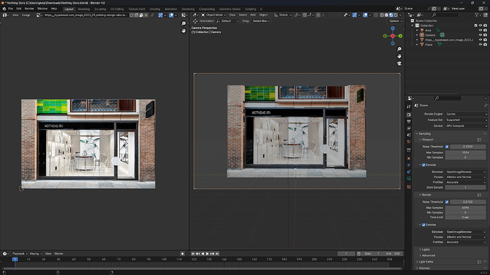Collapse the Collection tree in outliner
The width and height of the screenshot is (490, 275).
point(413,26)
